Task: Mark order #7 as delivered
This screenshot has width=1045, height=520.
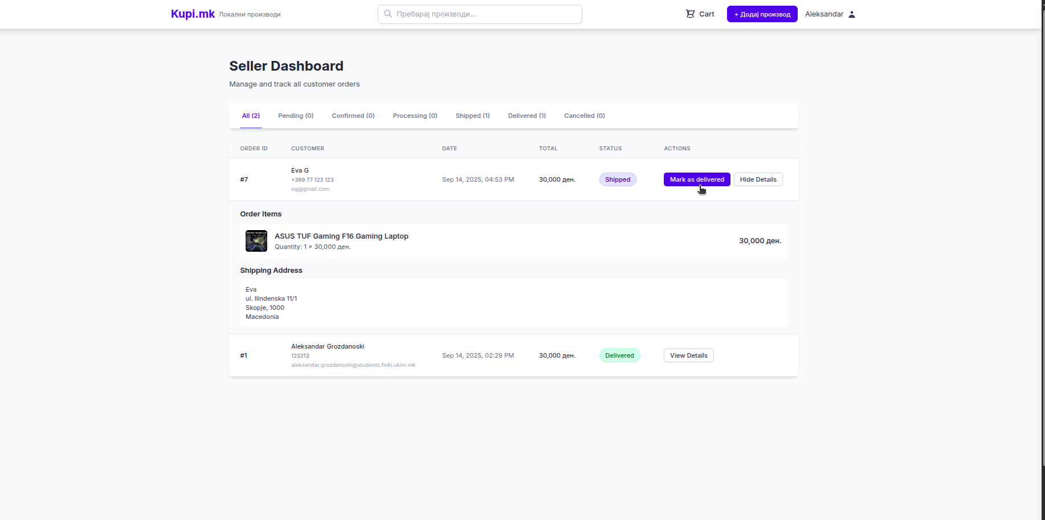Action: pyautogui.click(x=696, y=179)
